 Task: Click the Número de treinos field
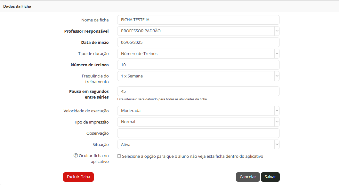coord(198,65)
